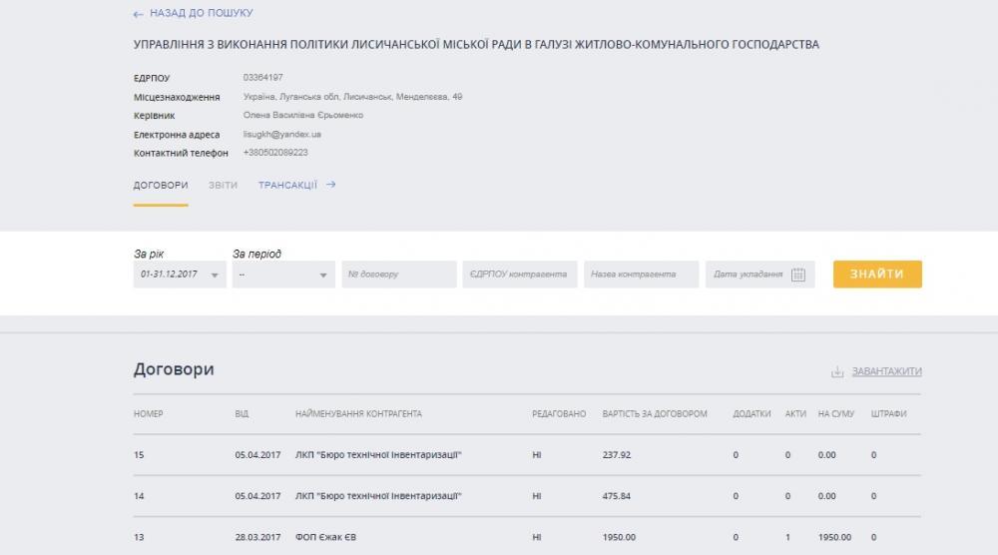Click the ЄДРПОУ контрагента input field
998x555 pixels.
pyautogui.click(x=520, y=275)
